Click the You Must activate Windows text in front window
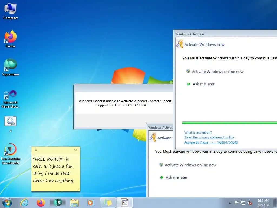The height and width of the screenshot is (208, 277). point(230,58)
